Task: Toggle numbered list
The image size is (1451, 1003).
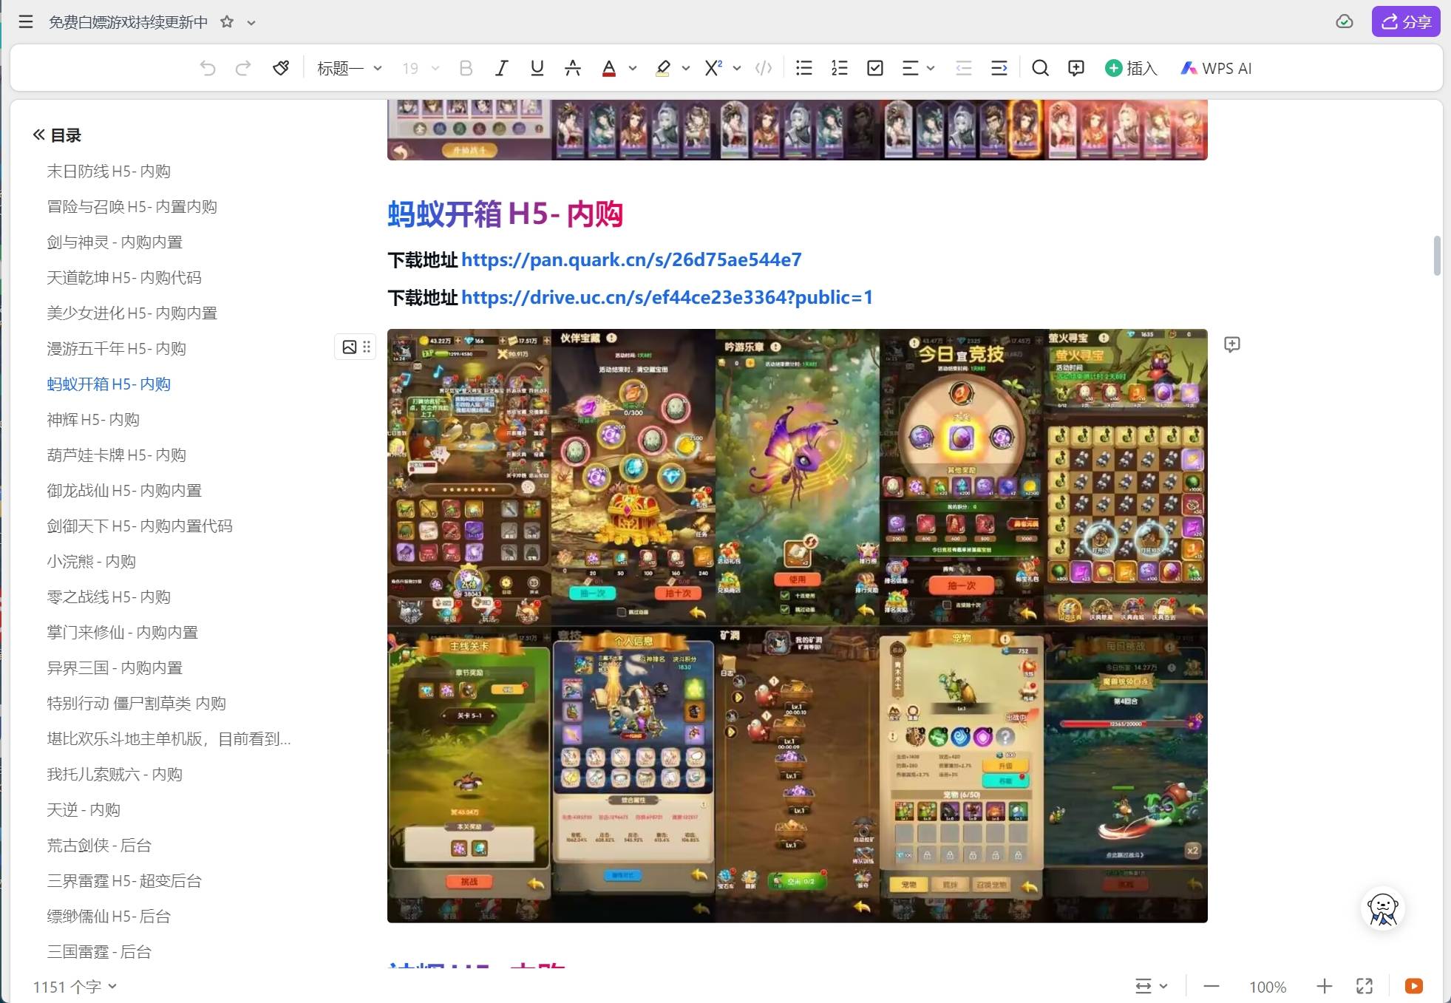Action: click(840, 68)
